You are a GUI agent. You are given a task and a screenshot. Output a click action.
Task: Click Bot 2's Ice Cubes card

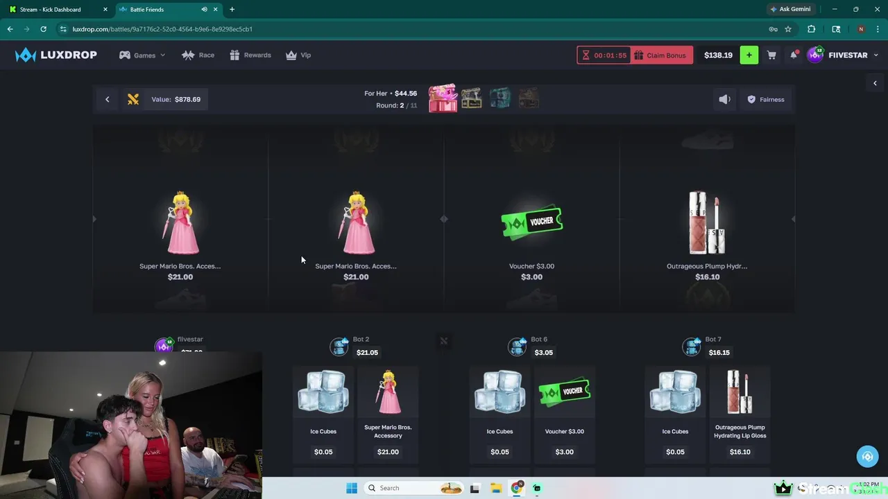(323, 414)
